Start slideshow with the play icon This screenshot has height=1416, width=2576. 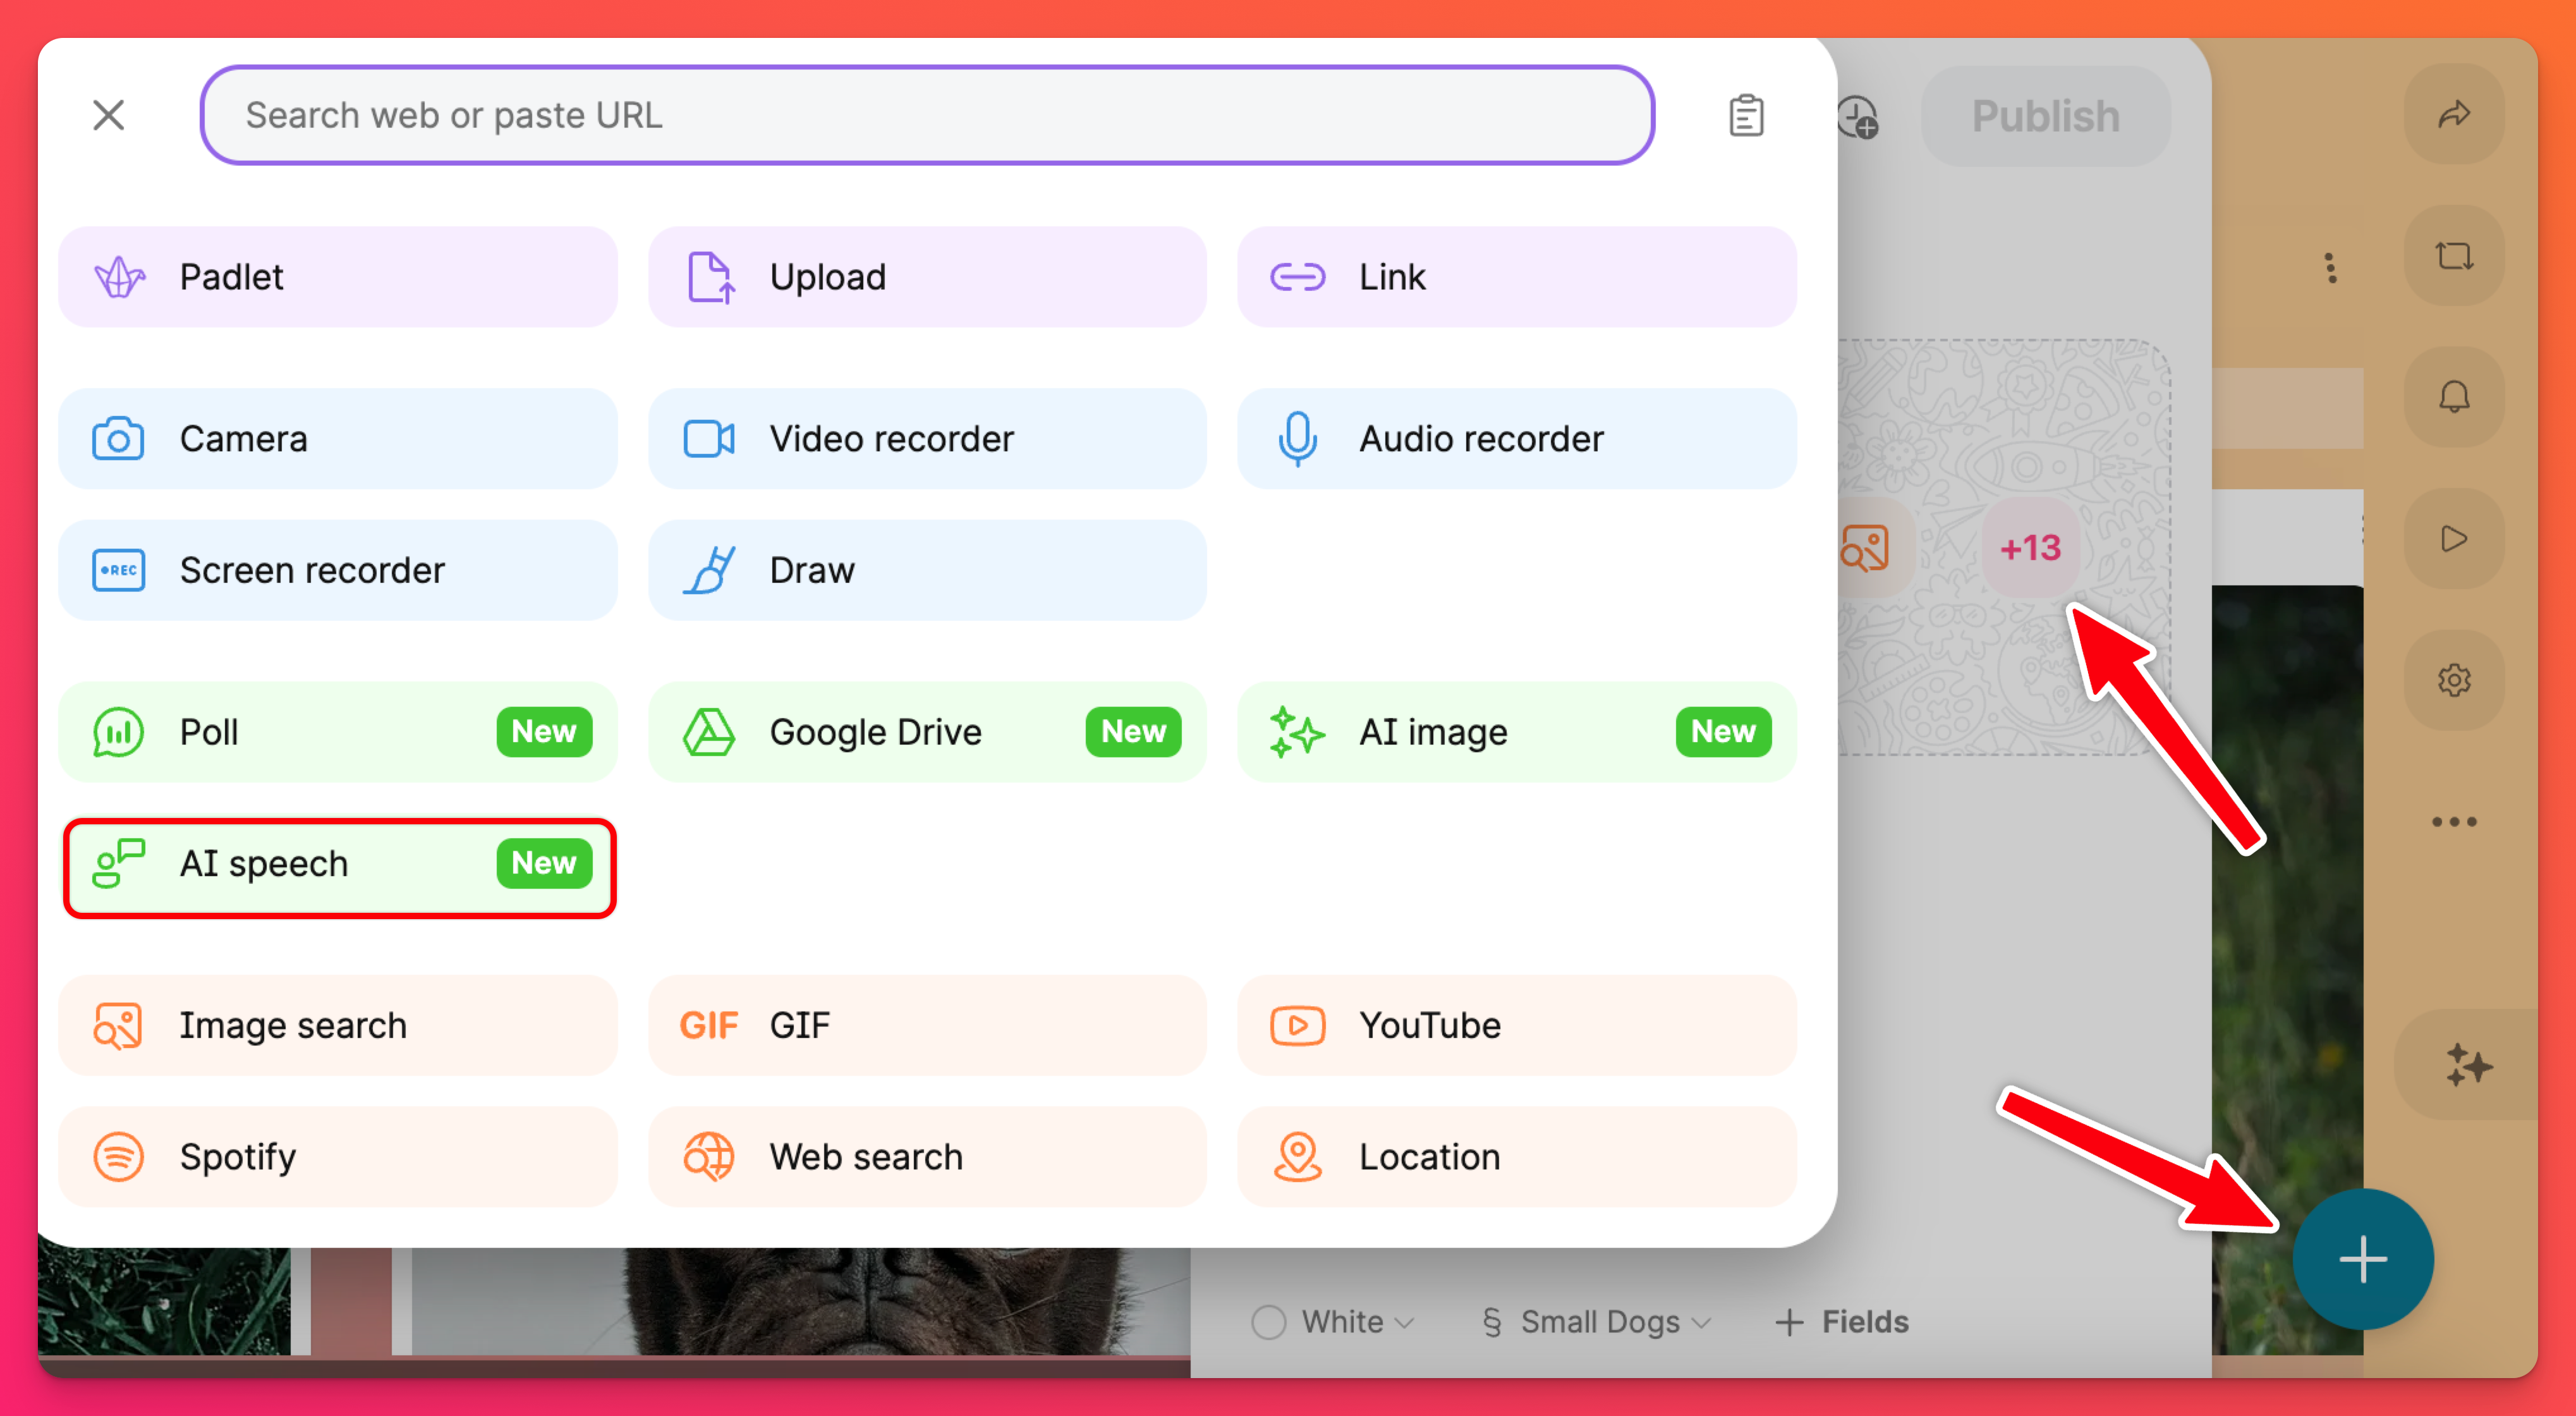tap(2454, 539)
